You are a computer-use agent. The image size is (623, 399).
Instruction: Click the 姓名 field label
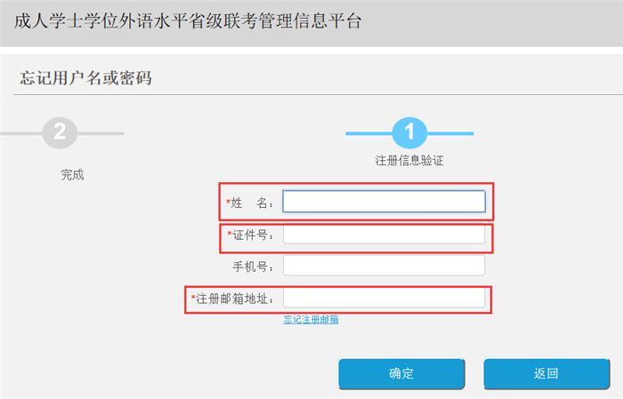[253, 203]
